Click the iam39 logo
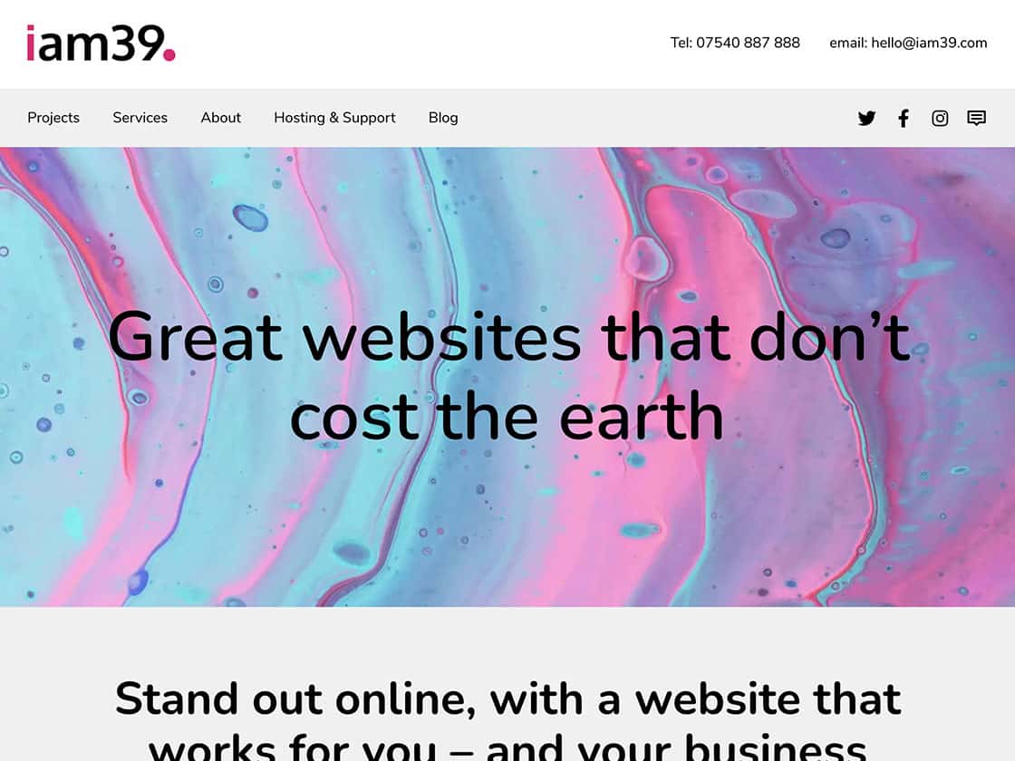Screen dimensions: 1015x761 (101, 43)
